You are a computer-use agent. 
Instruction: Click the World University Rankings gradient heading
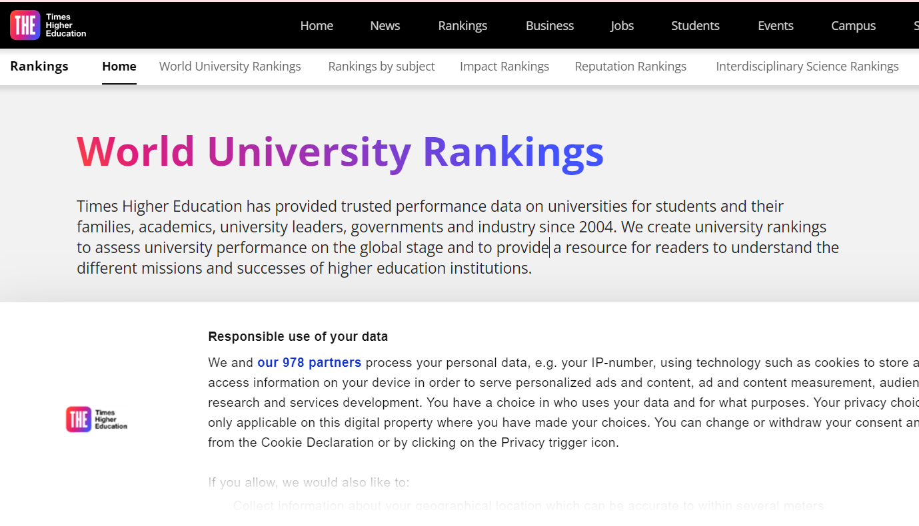point(340,152)
